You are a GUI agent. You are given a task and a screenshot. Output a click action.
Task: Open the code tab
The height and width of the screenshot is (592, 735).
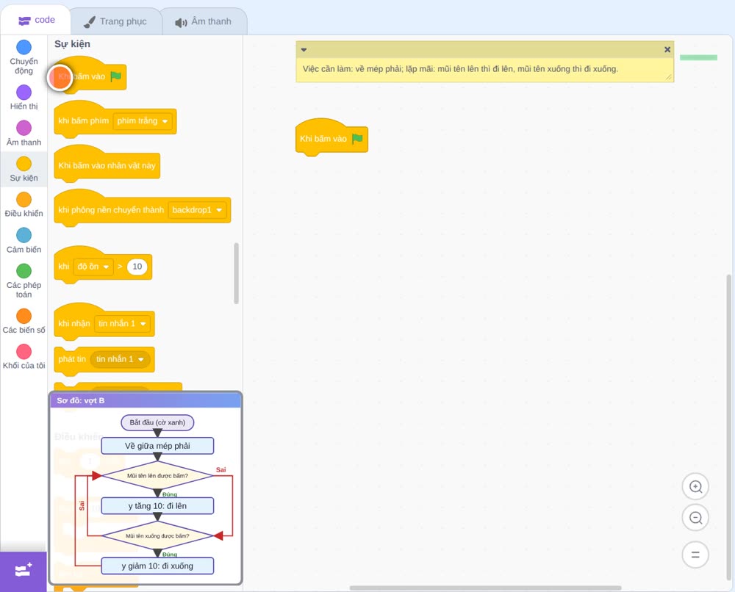pos(36,20)
